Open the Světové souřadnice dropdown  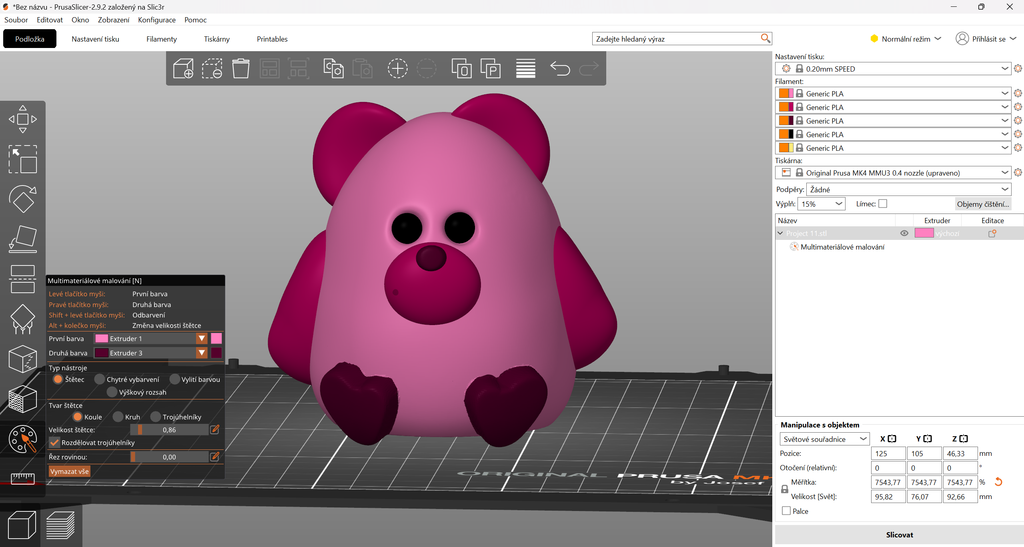824,439
